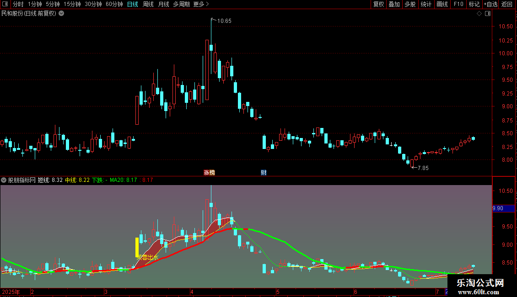Select the 30分钟 period tab
The image size is (517, 297).
coord(93,4)
